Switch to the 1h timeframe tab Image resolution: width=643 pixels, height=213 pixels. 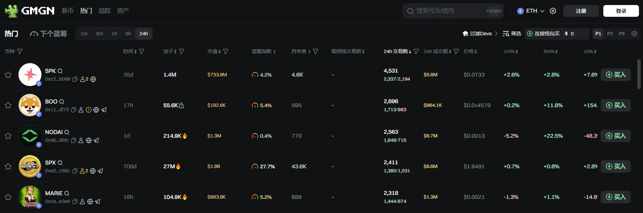coord(114,34)
